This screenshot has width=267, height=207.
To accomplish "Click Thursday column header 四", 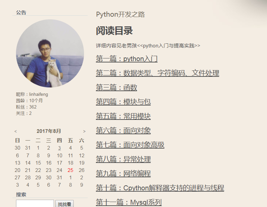I will click(60, 140).
